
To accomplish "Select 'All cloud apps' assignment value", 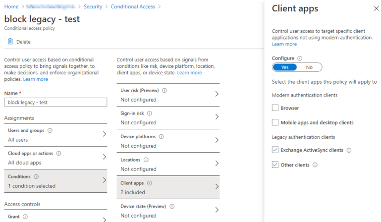I will 25,163.
